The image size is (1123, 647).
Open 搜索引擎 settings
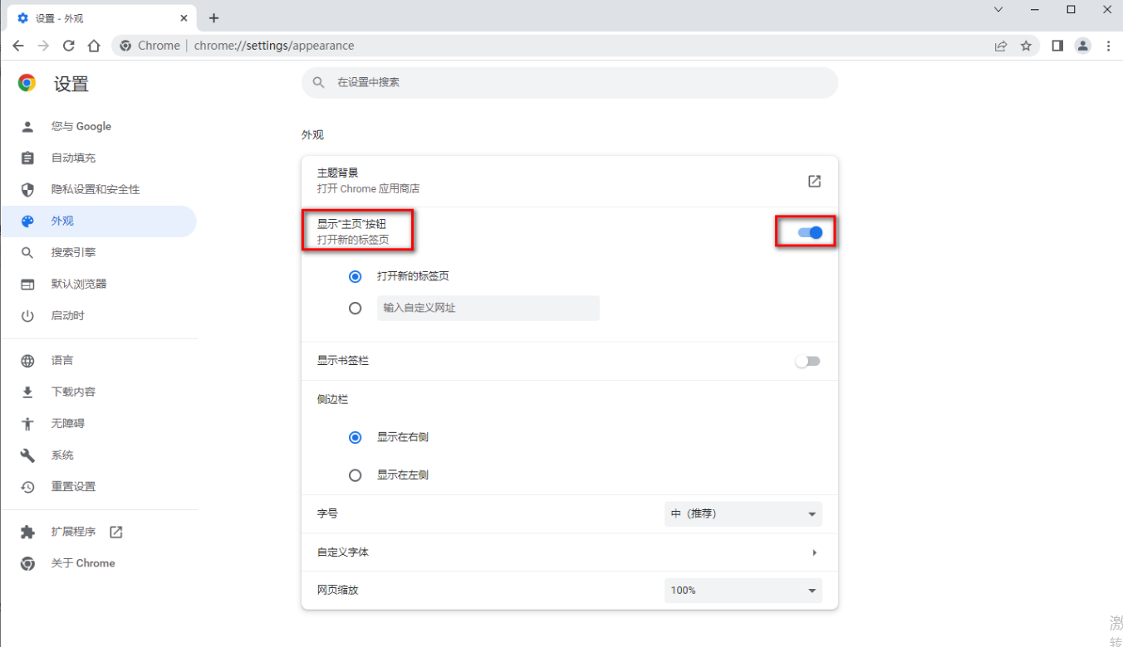coord(73,252)
